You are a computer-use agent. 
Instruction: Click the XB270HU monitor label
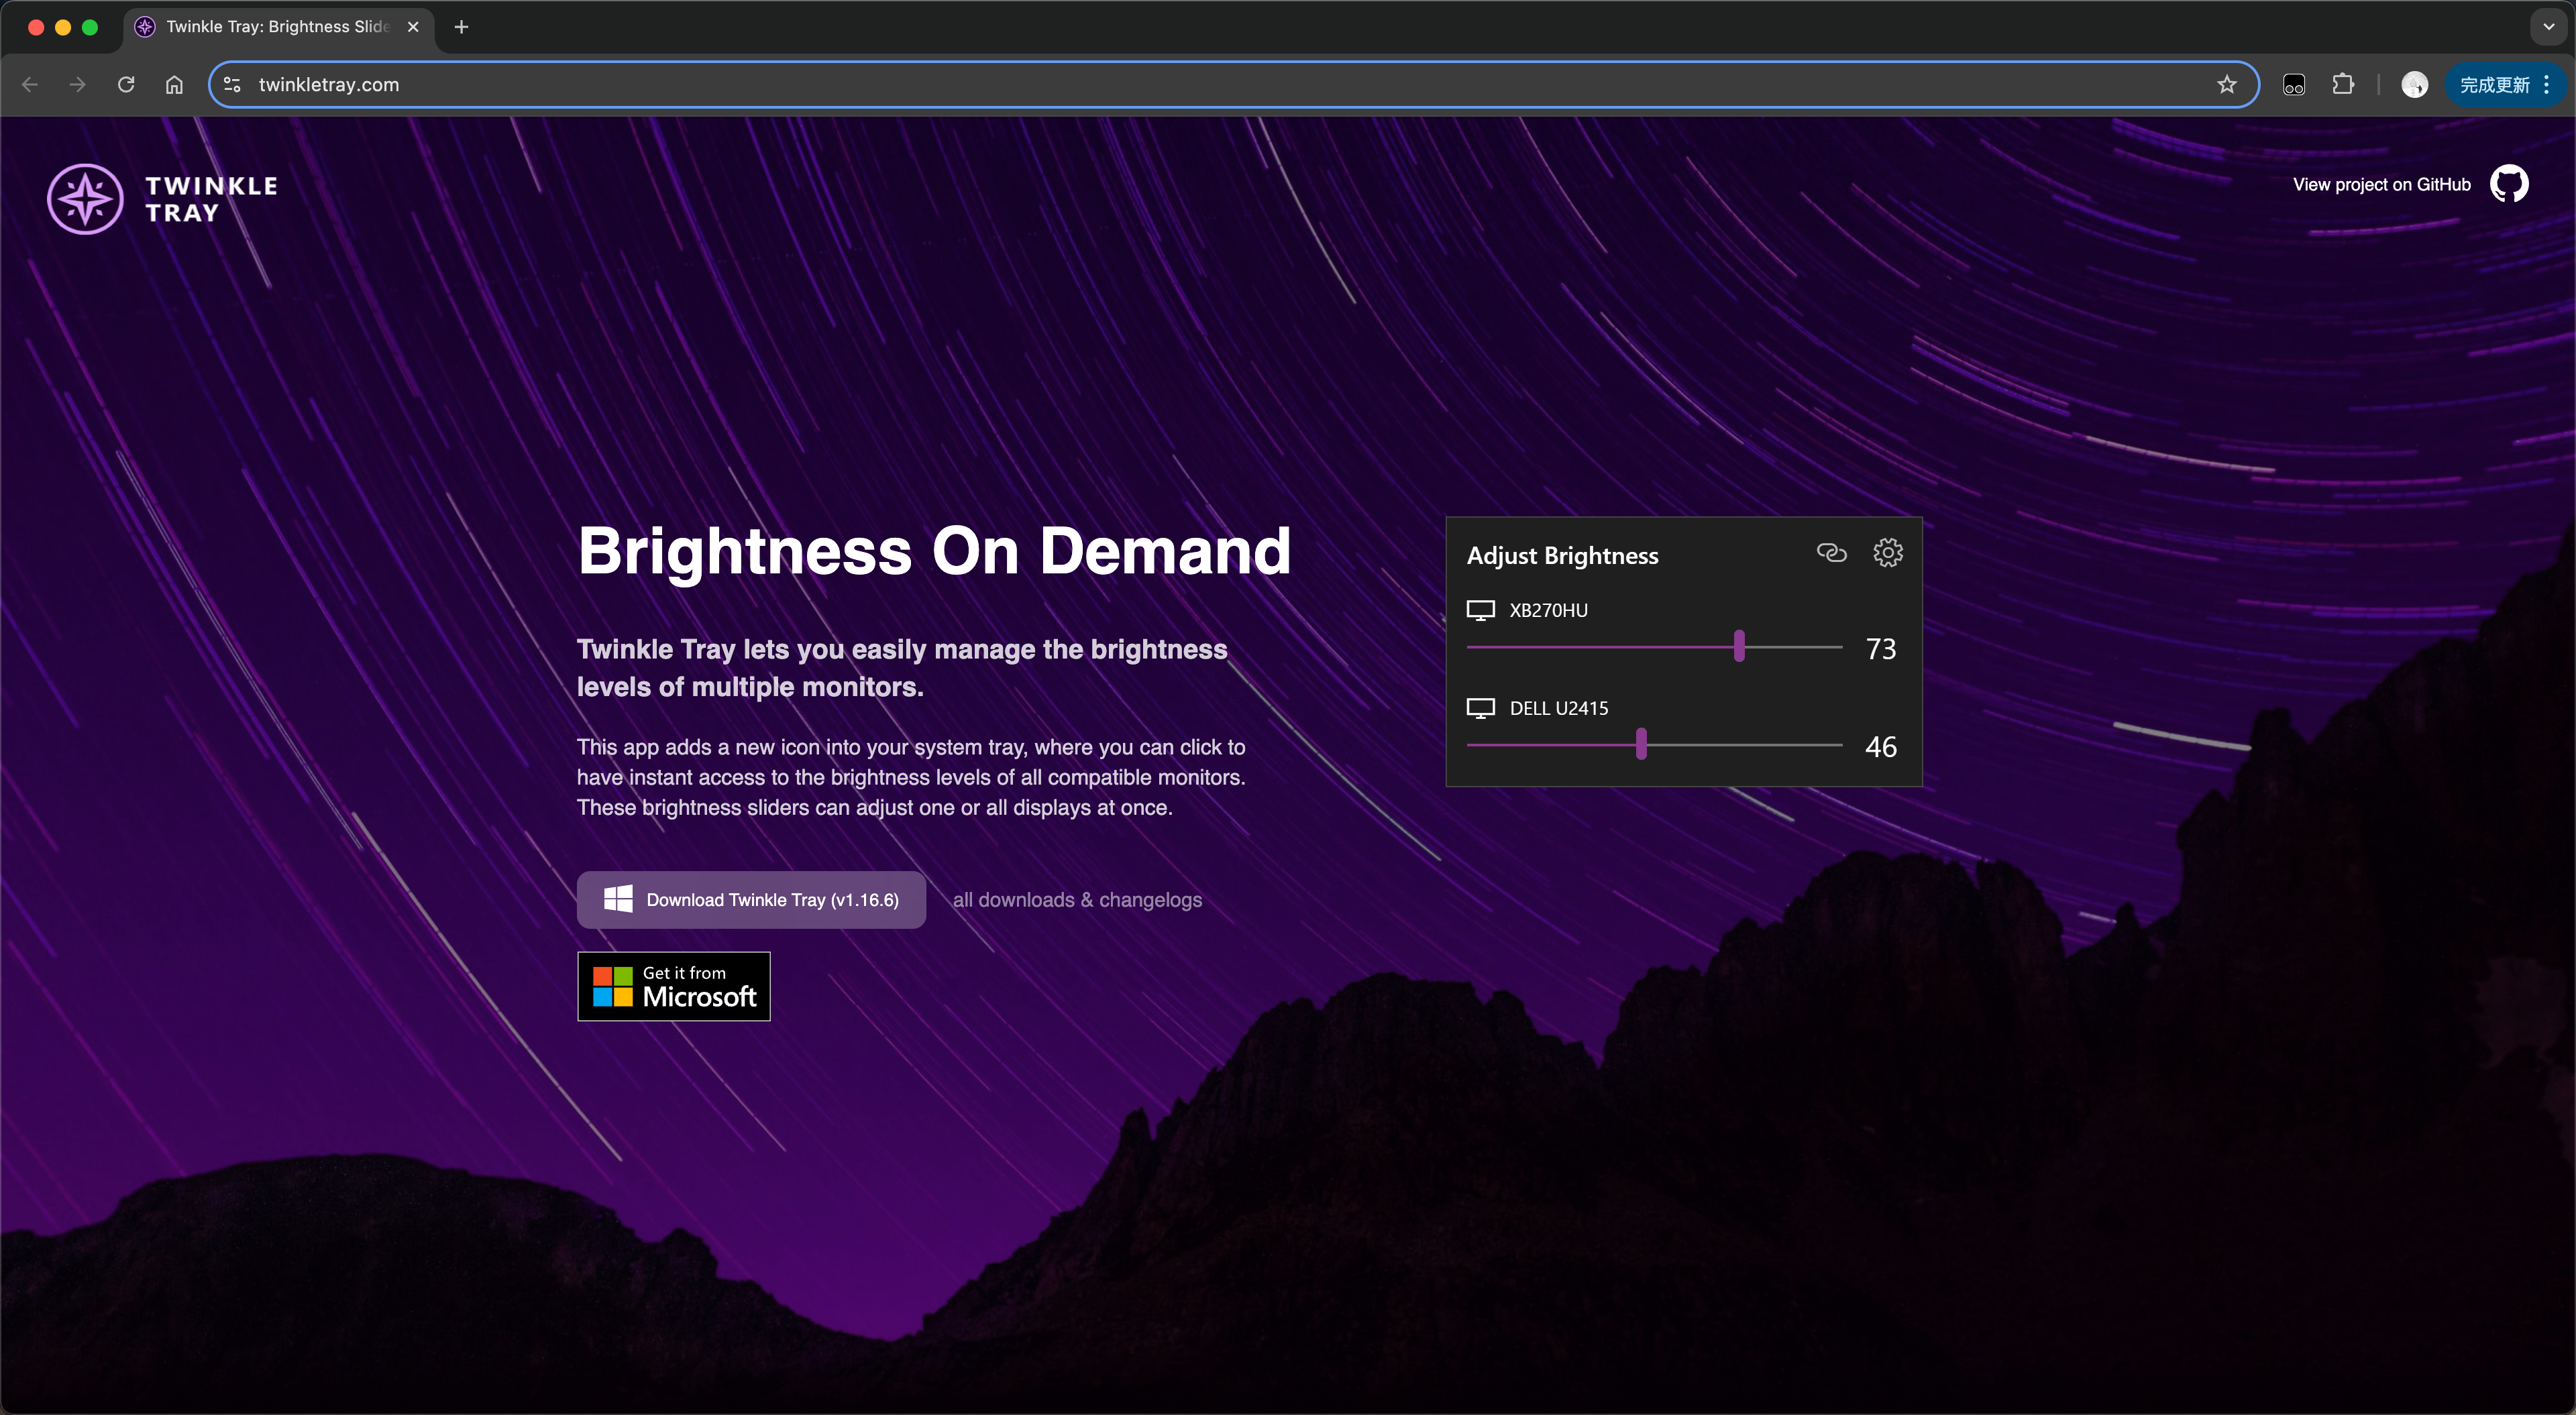1548,610
